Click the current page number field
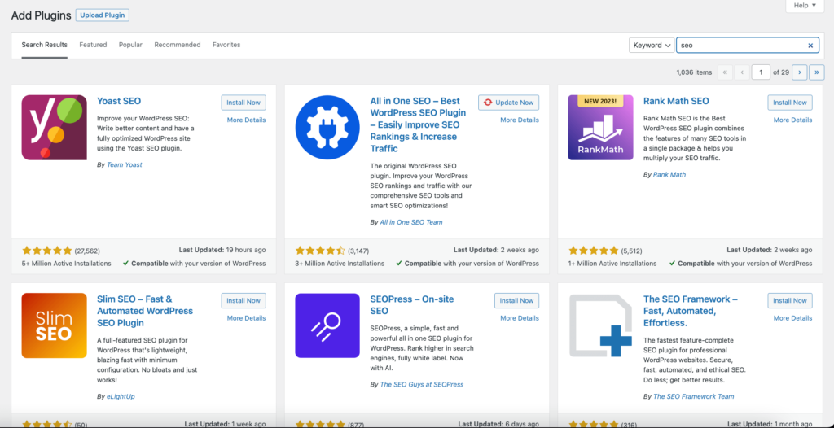Screen dimensions: 834x428 point(761,72)
